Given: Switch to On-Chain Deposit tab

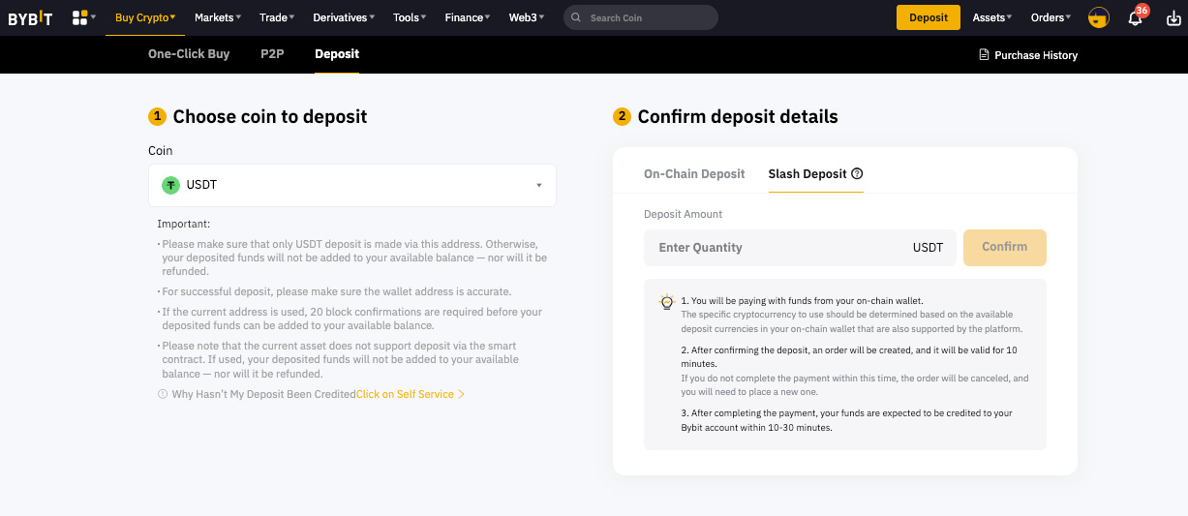Looking at the screenshot, I should pyautogui.click(x=694, y=174).
